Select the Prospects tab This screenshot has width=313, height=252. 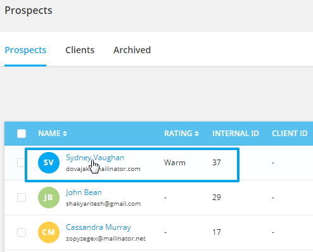click(x=25, y=50)
